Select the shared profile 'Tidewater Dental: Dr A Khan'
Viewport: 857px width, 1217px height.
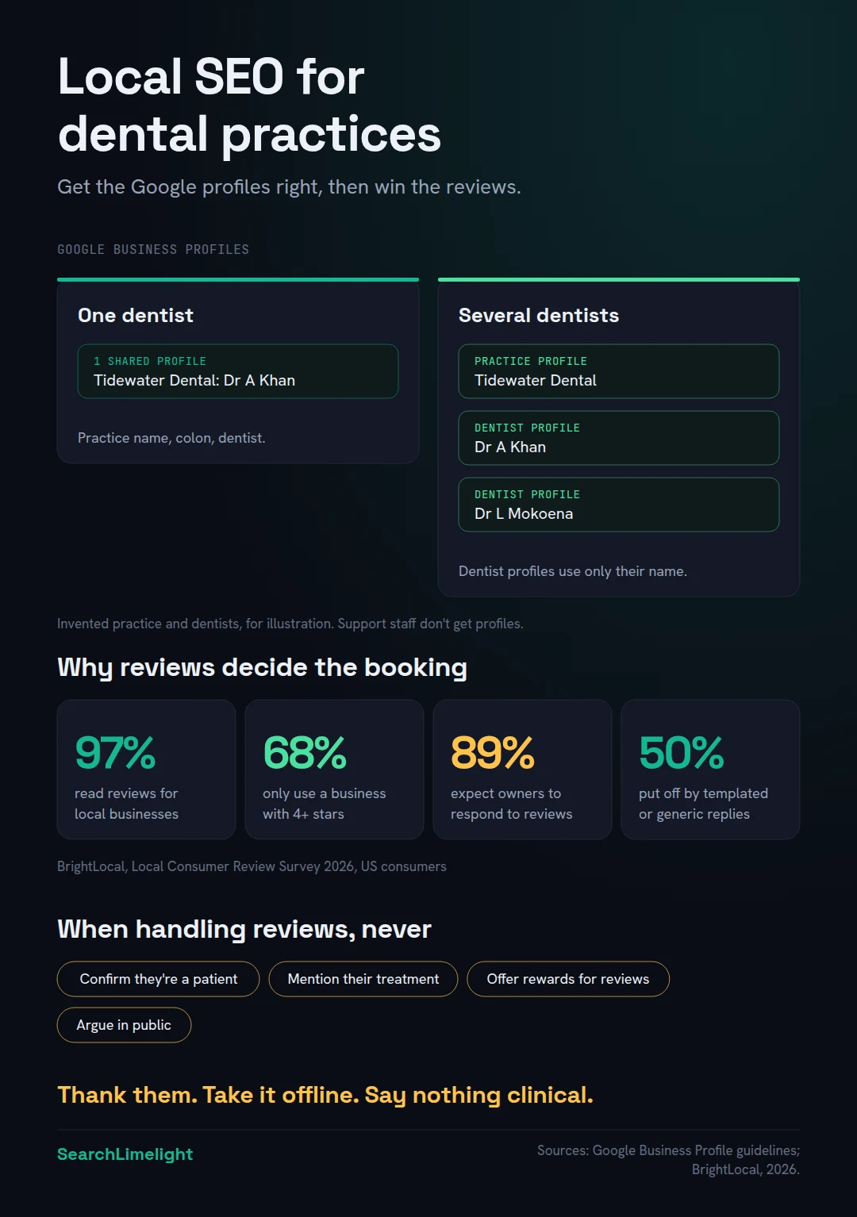[238, 371]
